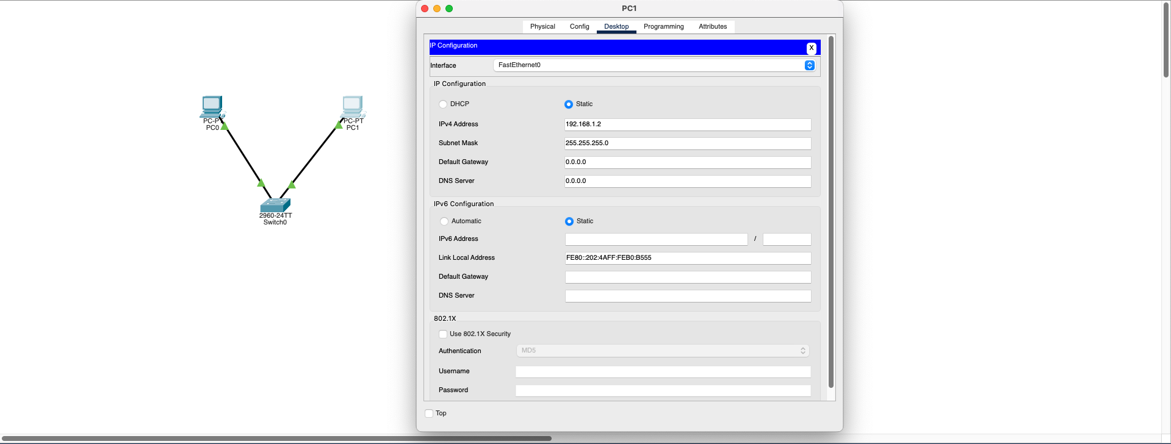
Task: Click the IPv4 Default Gateway field
Action: (x=688, y=162)
